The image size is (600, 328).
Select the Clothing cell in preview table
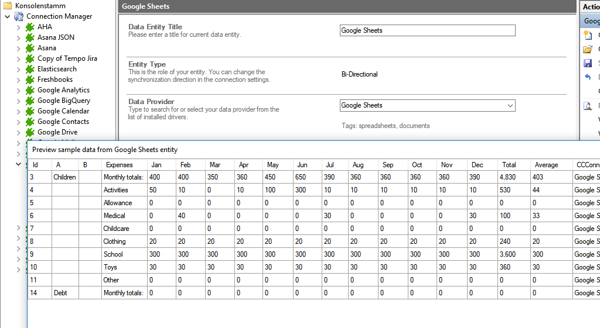coord(114,241)
